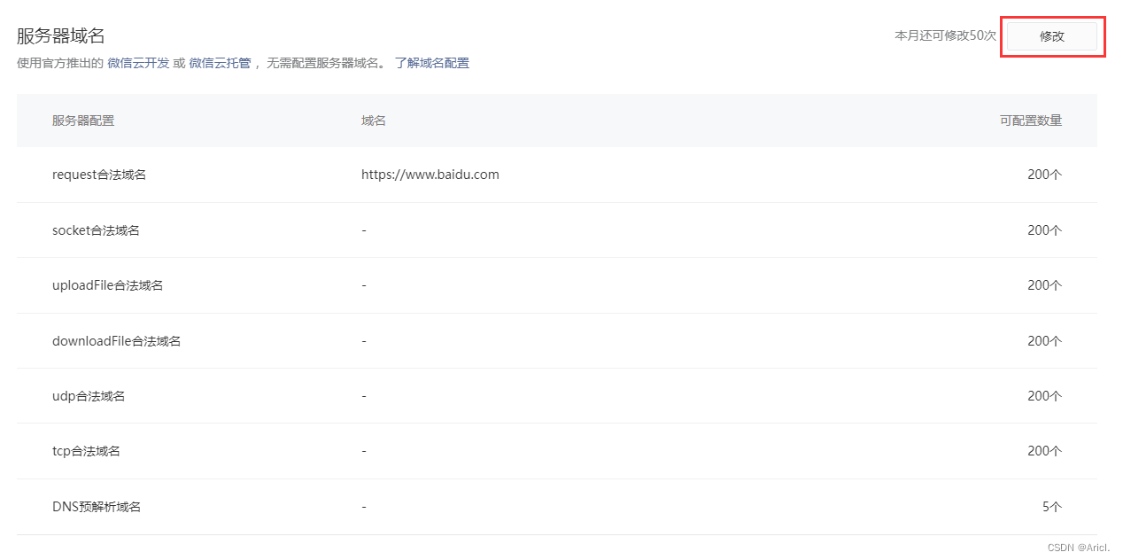Open the 微信云托管 link

tap(220, 63)
